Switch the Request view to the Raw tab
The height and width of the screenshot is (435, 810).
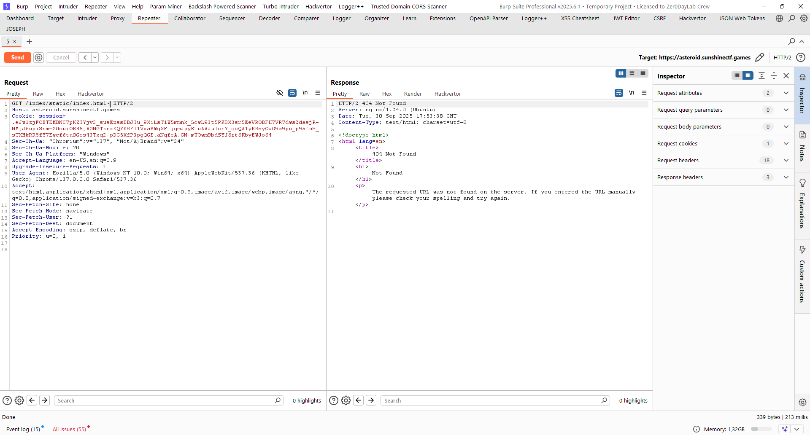(38, 94)
